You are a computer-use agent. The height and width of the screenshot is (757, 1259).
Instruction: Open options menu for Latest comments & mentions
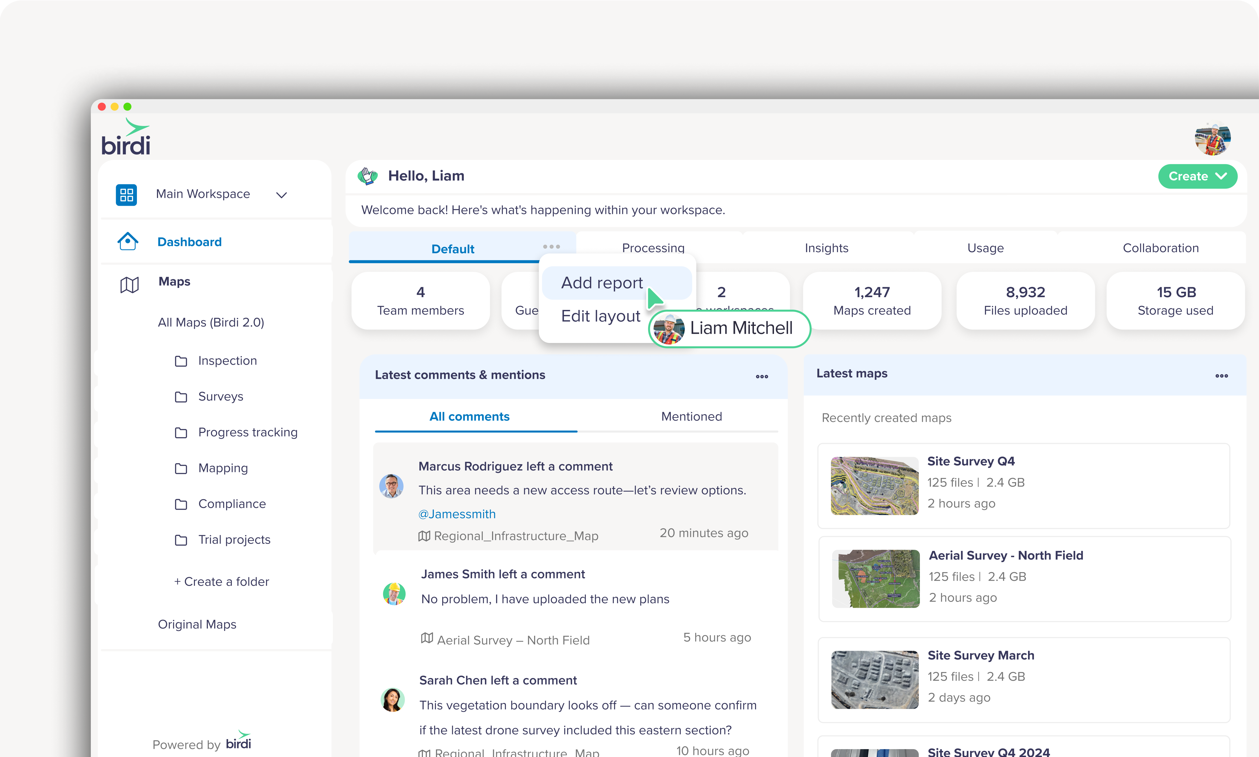(762, 376)
